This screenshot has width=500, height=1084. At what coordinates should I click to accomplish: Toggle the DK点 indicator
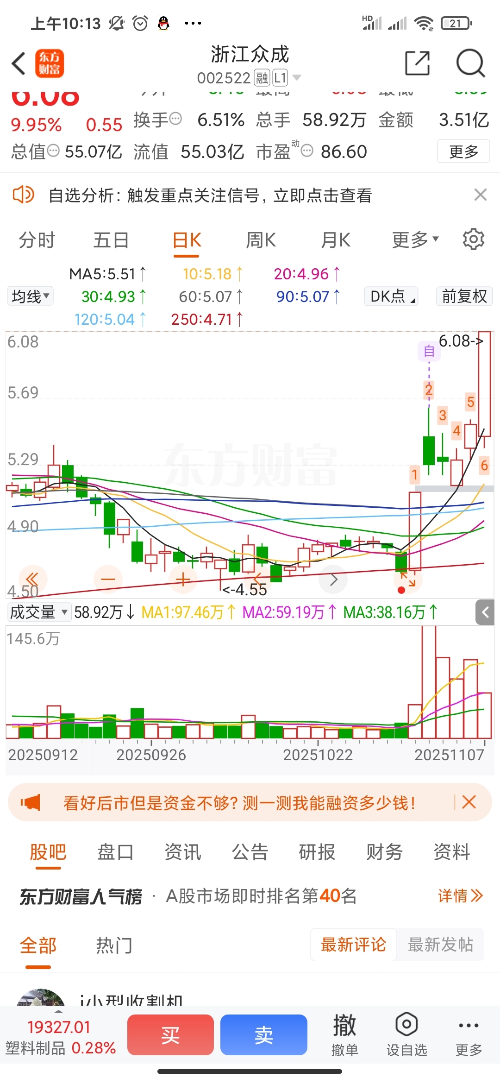pos(391,296)
